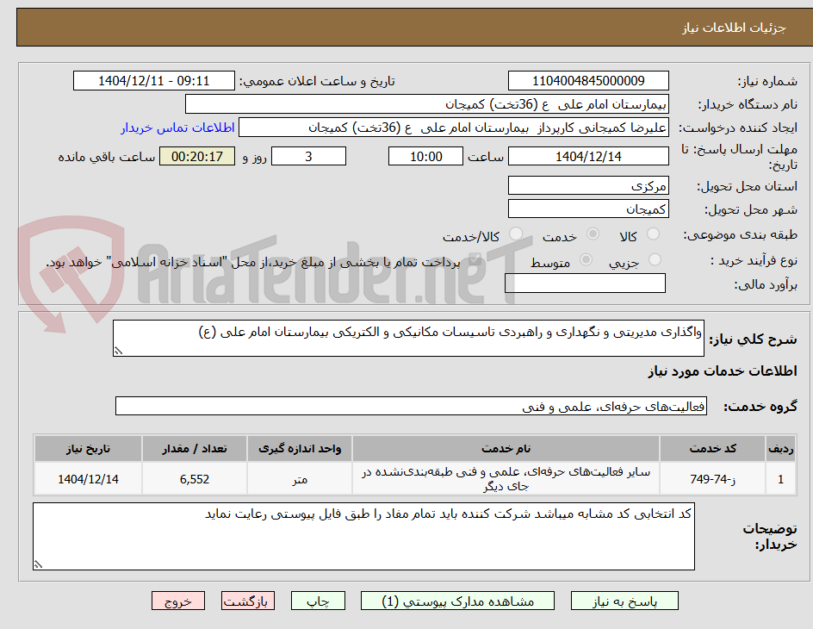Viewport: 813px width, 629px height.
Task: Click the ایجاد کننده درخواست field
Action: (454, 128)
